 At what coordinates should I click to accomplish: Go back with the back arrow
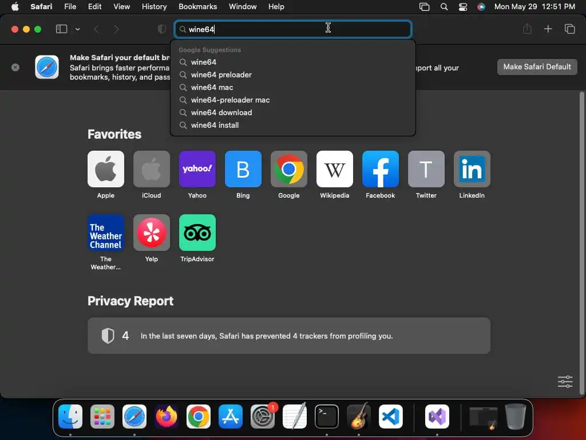(x=96, y=29)
